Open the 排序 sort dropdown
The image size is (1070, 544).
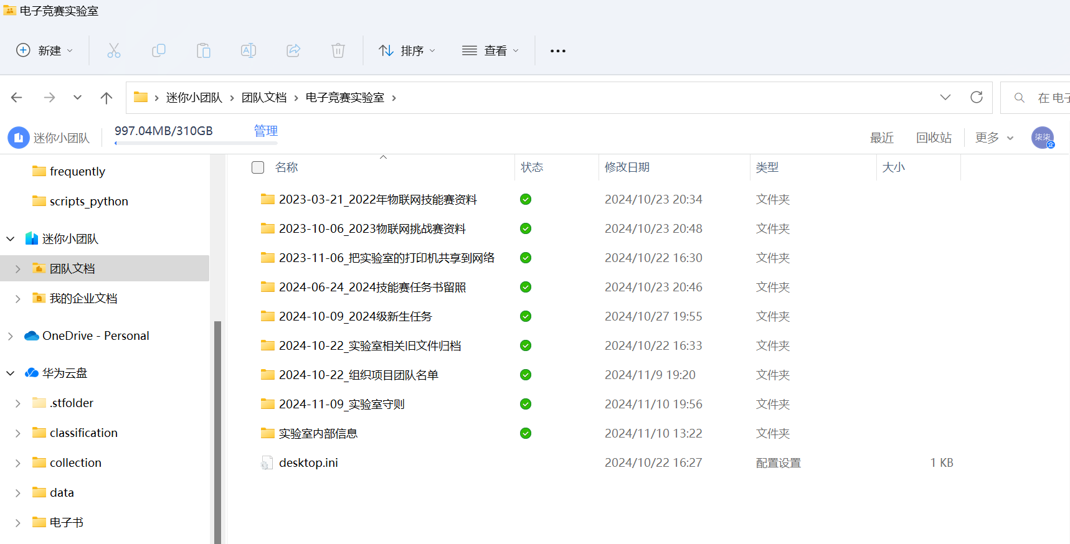407,50
